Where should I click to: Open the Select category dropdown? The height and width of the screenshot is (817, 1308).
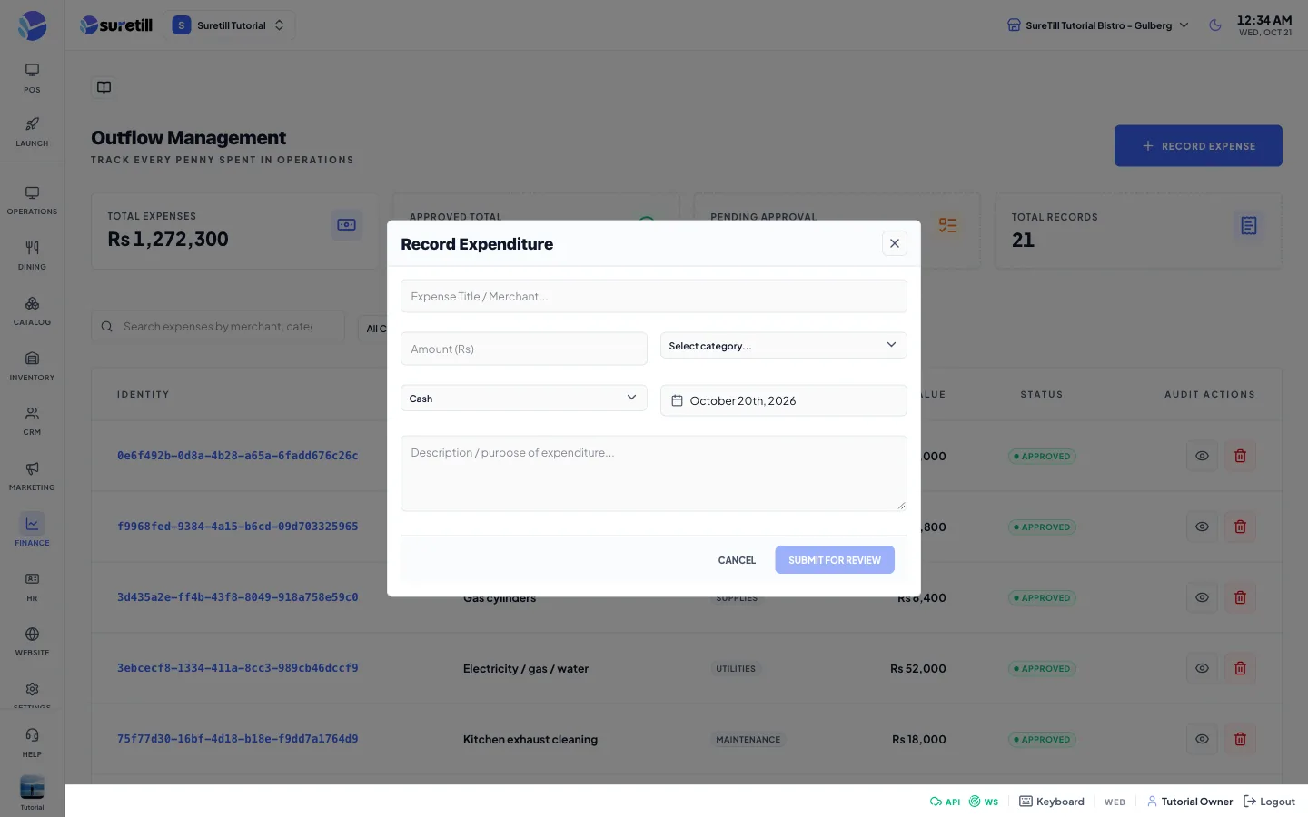pos(784,346)
